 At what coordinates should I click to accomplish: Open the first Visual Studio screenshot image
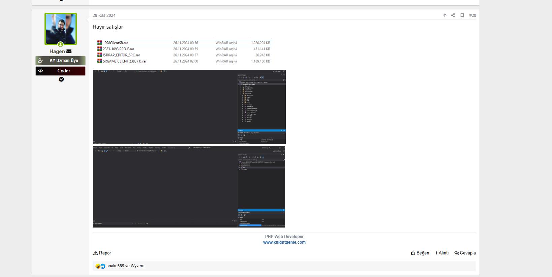coord(189,107)
